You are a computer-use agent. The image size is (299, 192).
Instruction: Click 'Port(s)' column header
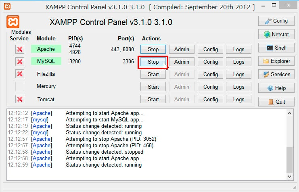(126, 39)
